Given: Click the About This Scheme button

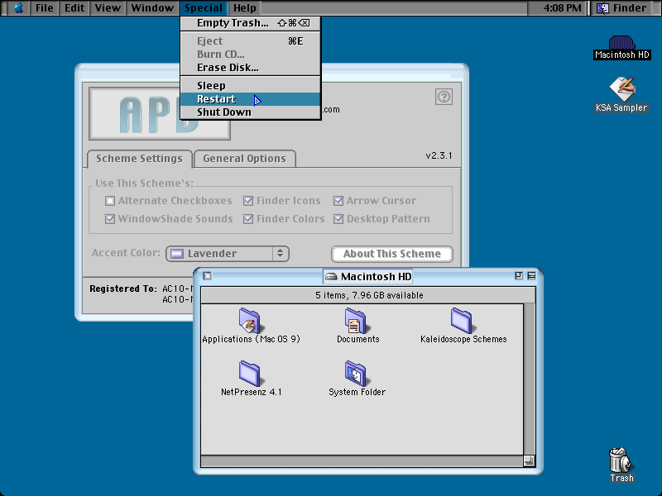Looking at the screenshot, I should [x=391, y=254].
